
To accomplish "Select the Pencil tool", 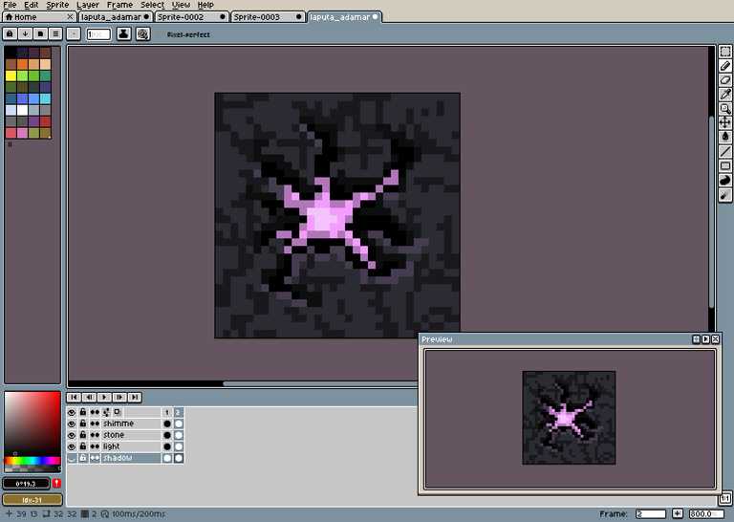I will pos(725,66).
